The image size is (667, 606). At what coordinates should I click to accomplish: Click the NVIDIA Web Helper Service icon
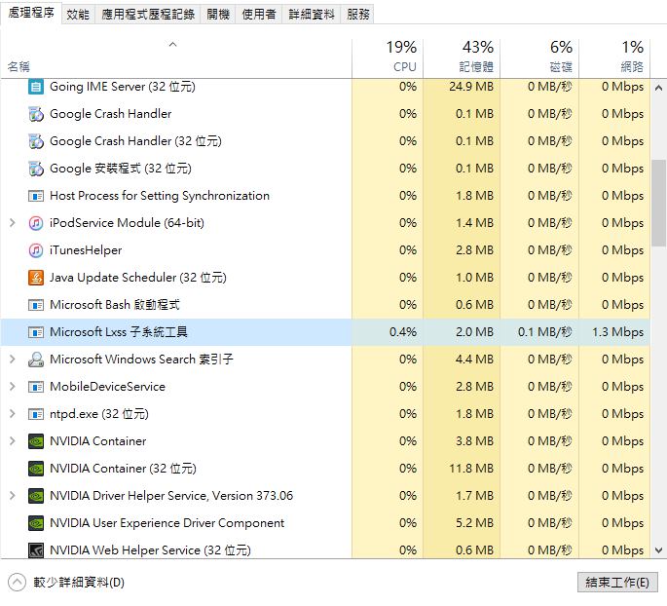[36, 550]
